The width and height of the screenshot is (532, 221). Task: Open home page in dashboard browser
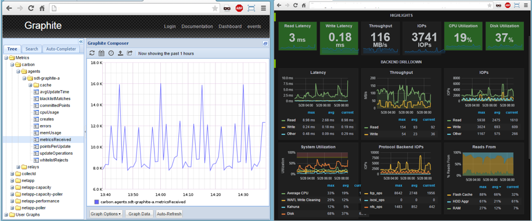point(304,5)
